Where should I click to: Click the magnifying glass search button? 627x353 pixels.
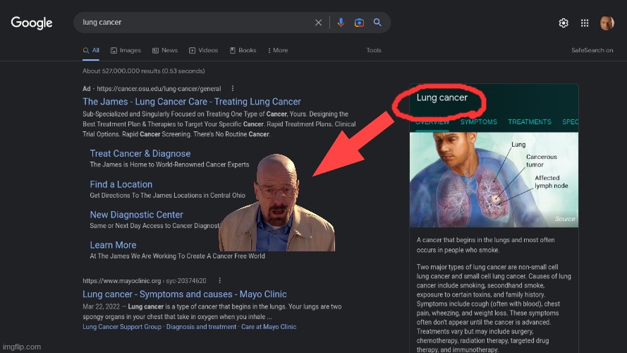point(377,23)
